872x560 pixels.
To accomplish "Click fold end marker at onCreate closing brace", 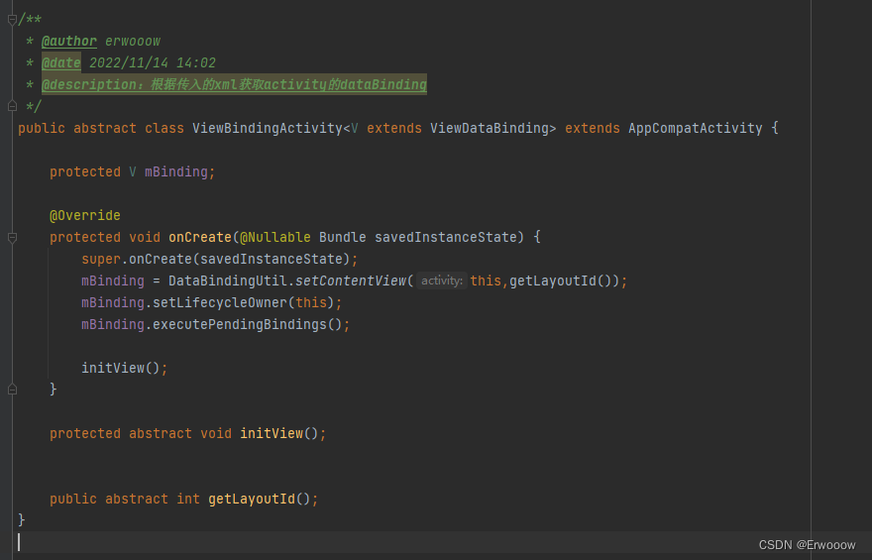I will [x=12, y=390].
